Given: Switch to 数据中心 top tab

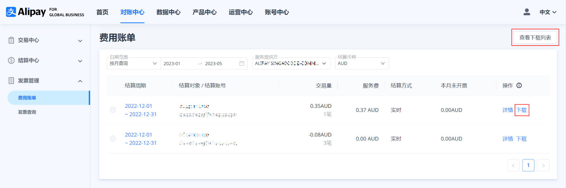Looking at the screenshot, I should pyautogui.click(x=168, y=12).
